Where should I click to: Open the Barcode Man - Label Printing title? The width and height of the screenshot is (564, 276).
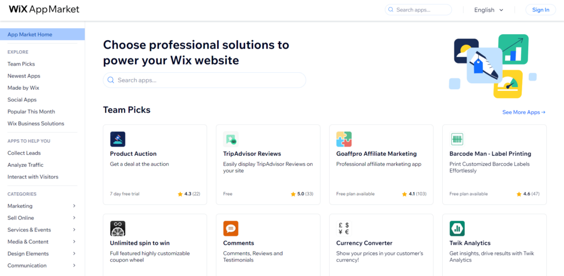[490, 154]
